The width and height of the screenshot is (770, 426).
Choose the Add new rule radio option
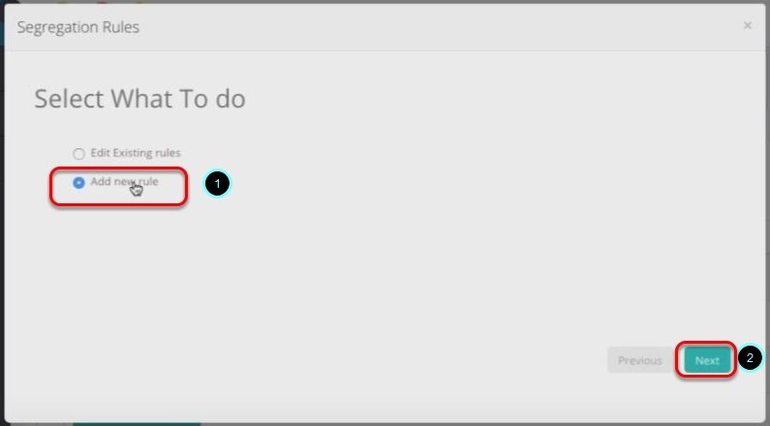coord(78,183)
